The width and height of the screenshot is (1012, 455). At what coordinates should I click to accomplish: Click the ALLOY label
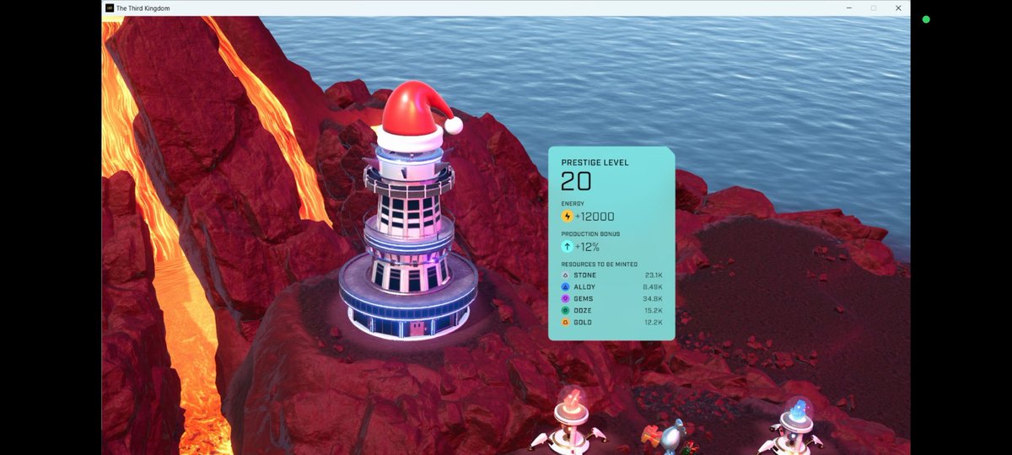[584, 287]
